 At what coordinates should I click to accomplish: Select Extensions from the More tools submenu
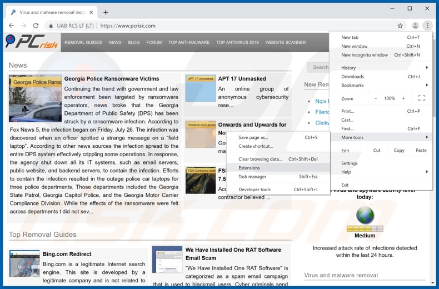pos(249,168)
